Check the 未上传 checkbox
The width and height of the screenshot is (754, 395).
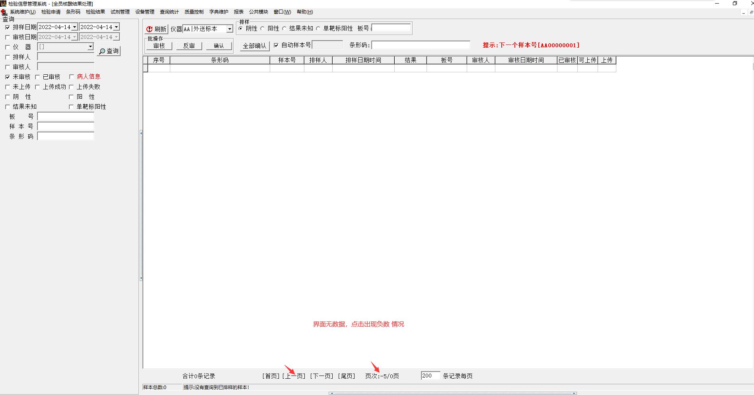point(8,87)
